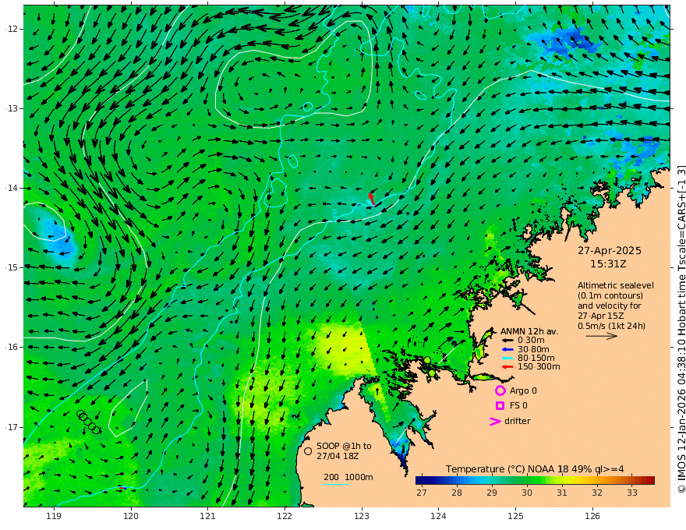Click the cyan 80-150m arrow in ANMN legend

[507, 359]
